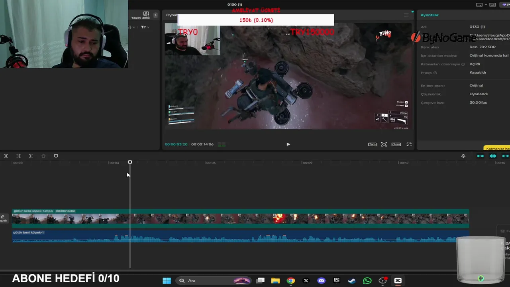Open File Explorer from the taskbar

tap(275, 281)
